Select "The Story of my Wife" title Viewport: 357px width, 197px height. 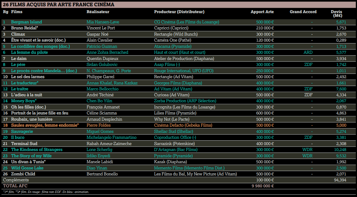(x=31, y=156)
